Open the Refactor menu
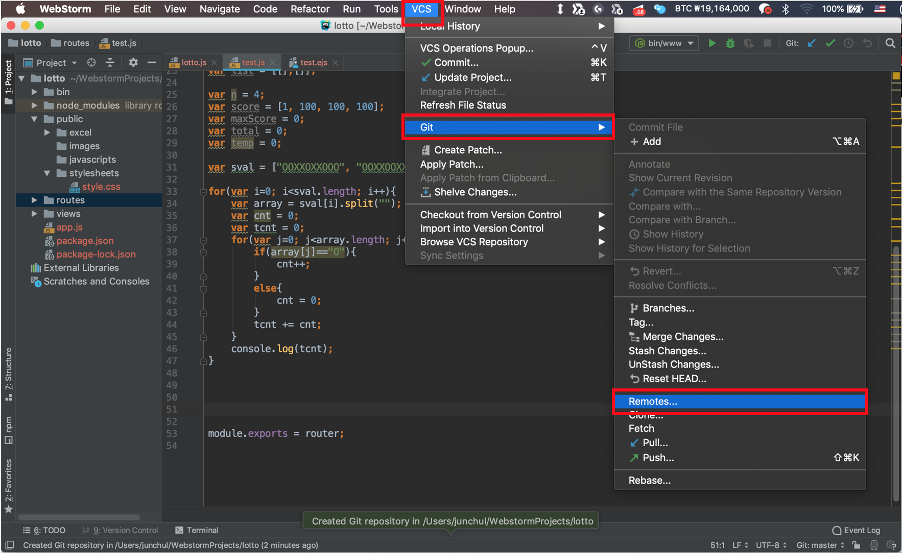 tap(310, 9)
